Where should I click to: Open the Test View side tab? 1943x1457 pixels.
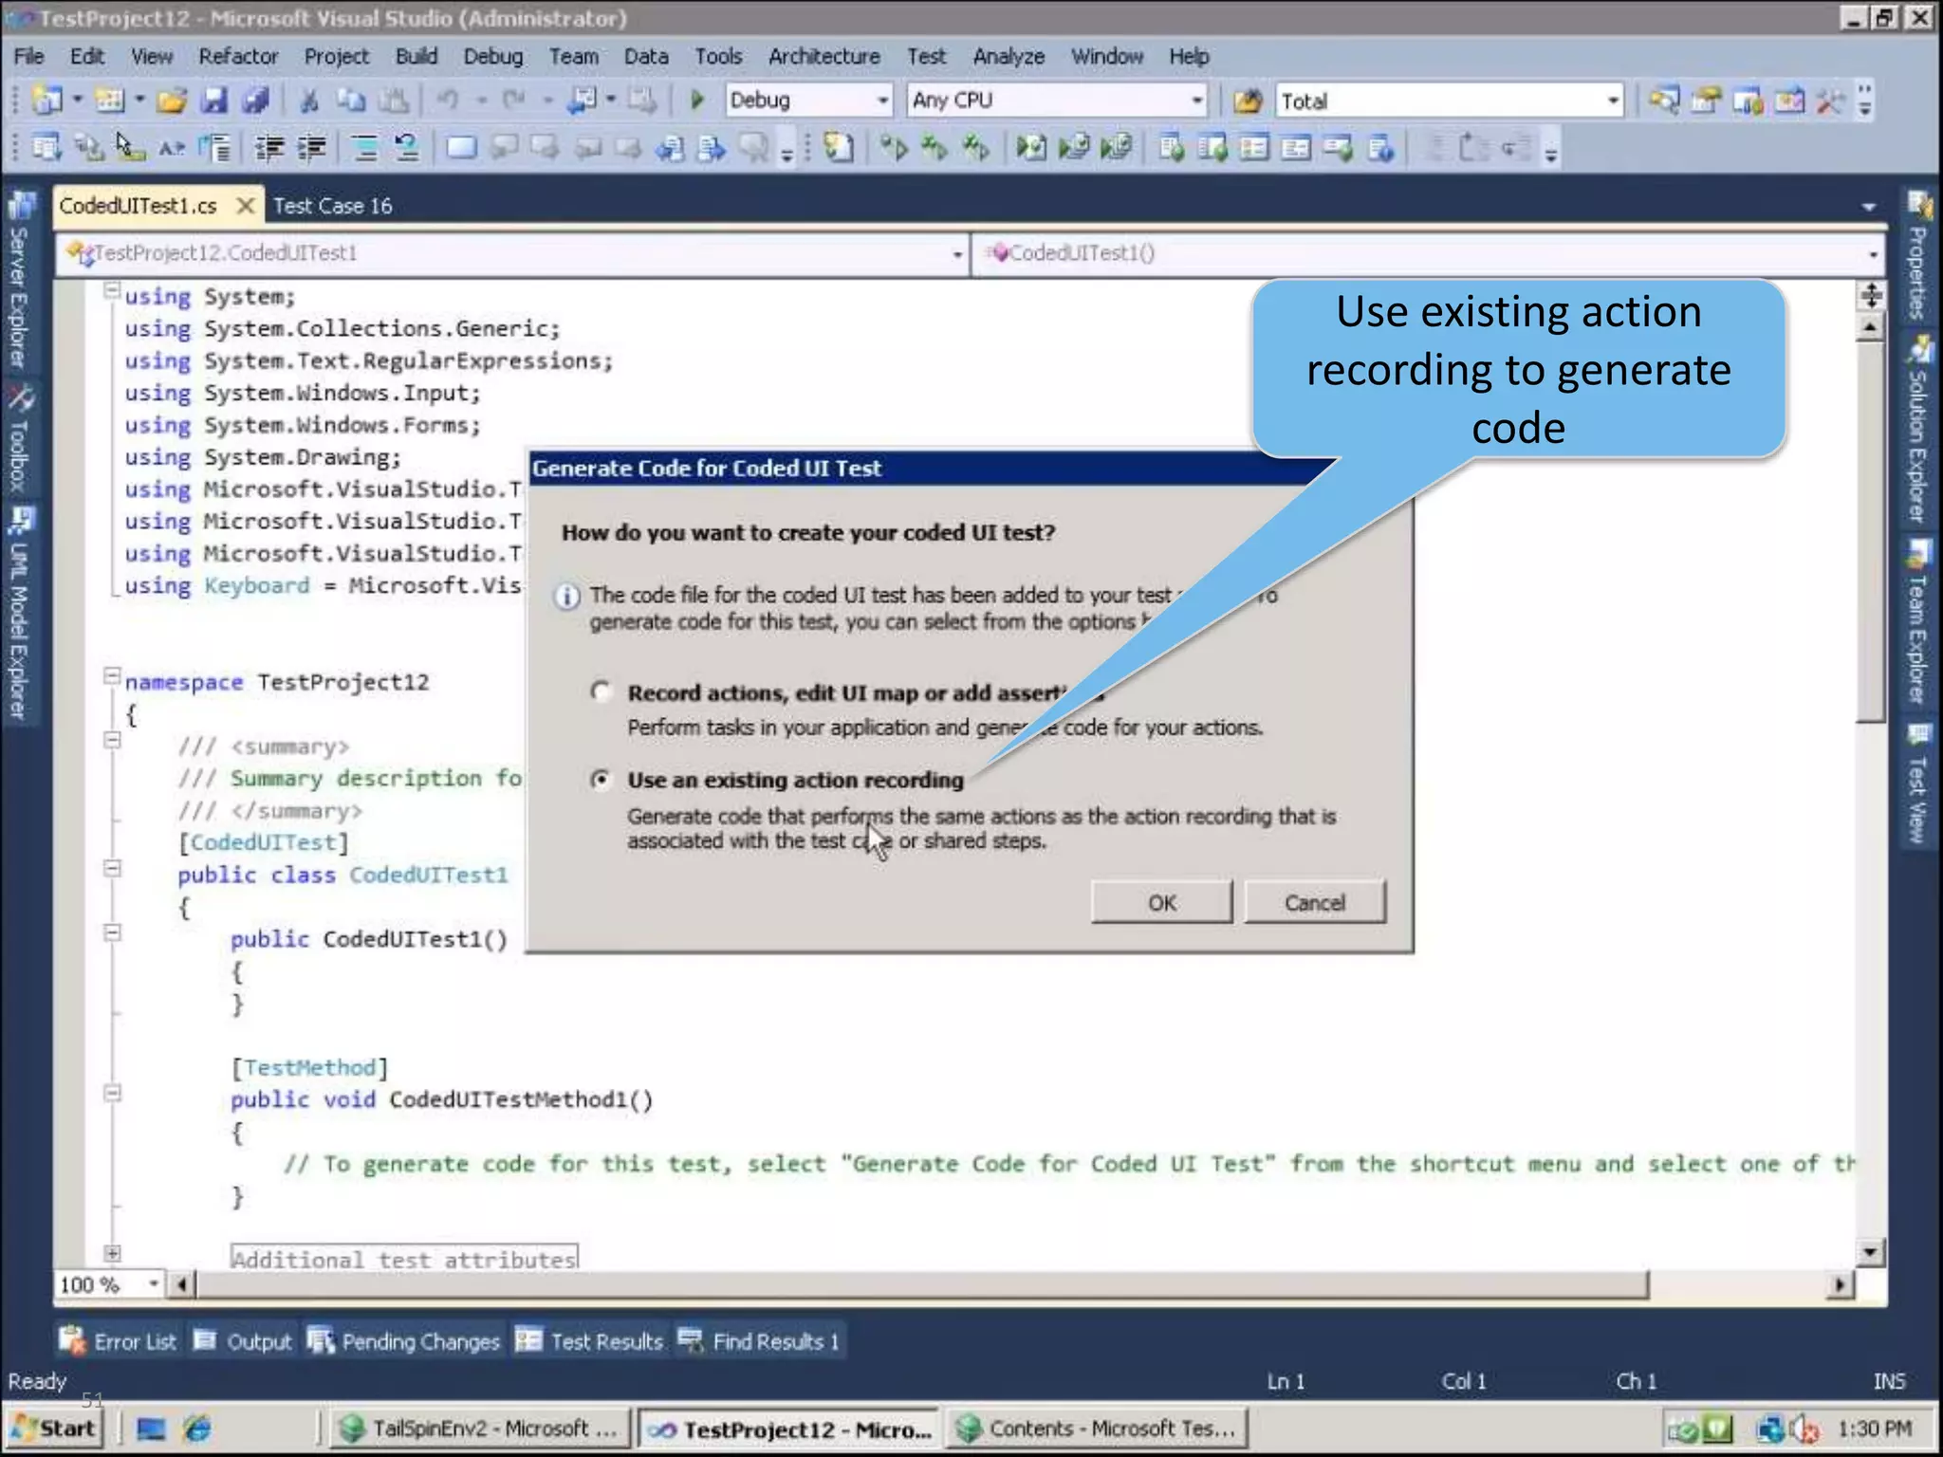click(1919, 784)
